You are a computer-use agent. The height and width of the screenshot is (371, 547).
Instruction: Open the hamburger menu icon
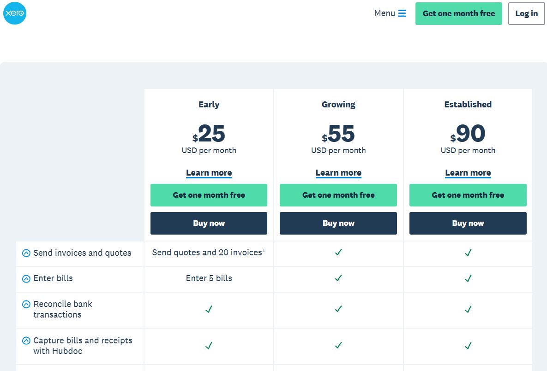pos(403,13)
